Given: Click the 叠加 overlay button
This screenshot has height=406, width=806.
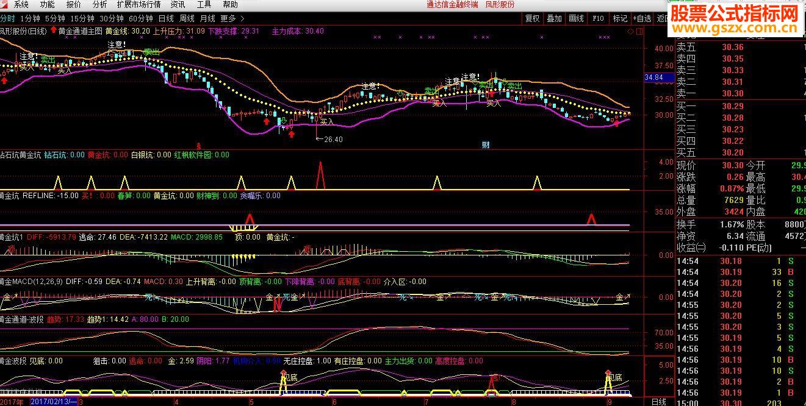Looking at the screenshot, I should 554,18.
